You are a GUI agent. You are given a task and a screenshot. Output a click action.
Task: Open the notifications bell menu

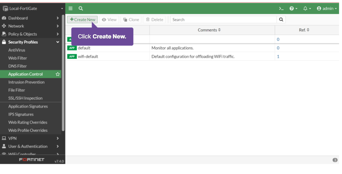307,9
